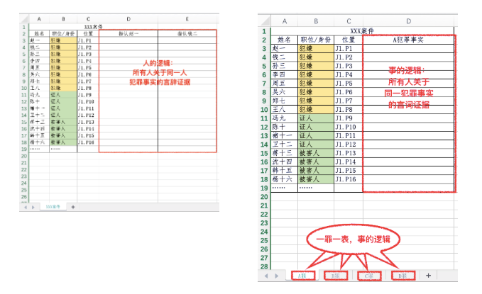Add a new sheet in the left spreadsheet
482x294 pixels.
[73, 207]
